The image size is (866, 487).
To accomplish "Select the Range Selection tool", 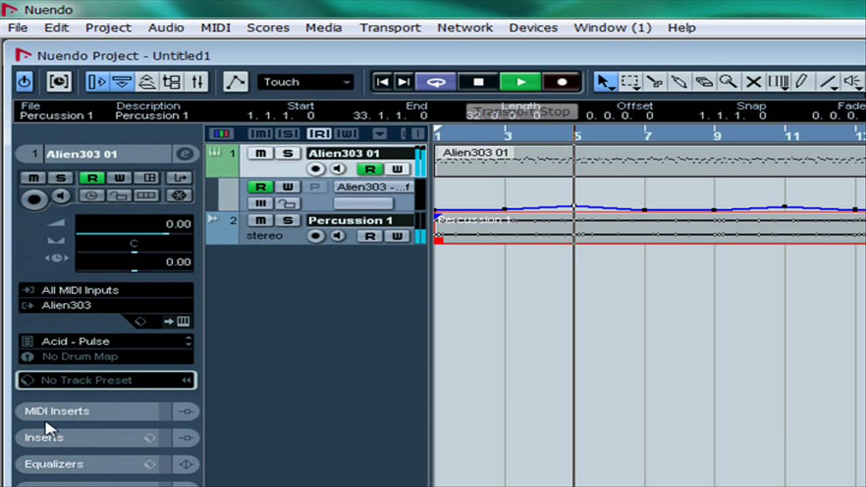I will pyautogui.click(x=631, y=82).
